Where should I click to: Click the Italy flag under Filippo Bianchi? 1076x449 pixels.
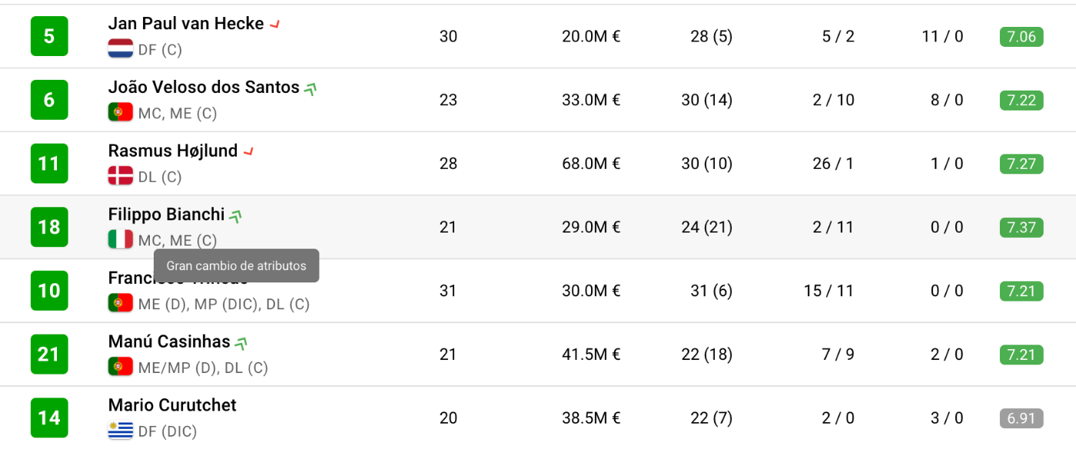[121, 240]
